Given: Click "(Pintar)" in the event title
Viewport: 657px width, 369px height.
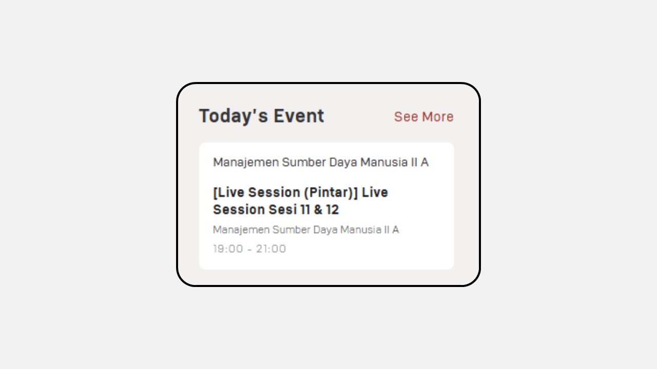Looking at the screenshot, I should (x=330, y=193).
